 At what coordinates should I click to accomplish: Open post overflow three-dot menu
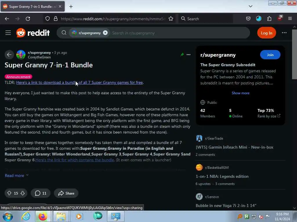pos(189,55)
